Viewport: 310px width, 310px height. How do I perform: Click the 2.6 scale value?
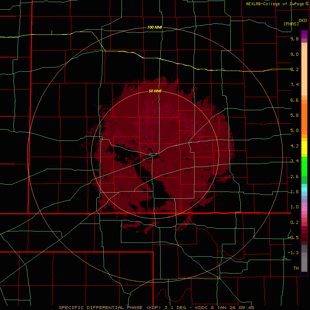click(x=294, y=177)
